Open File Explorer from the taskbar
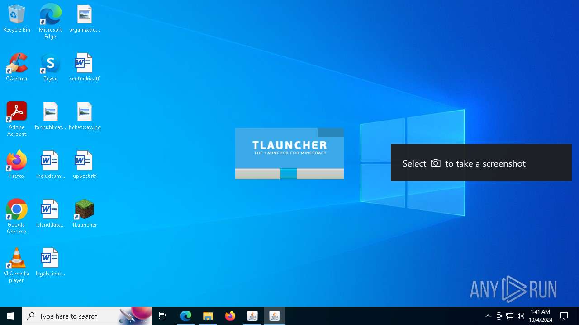This screenshot has width=579, height=325. pos(208,316)
